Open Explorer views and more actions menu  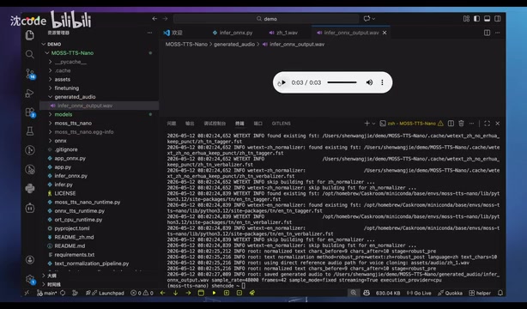(x=149, y=33)
